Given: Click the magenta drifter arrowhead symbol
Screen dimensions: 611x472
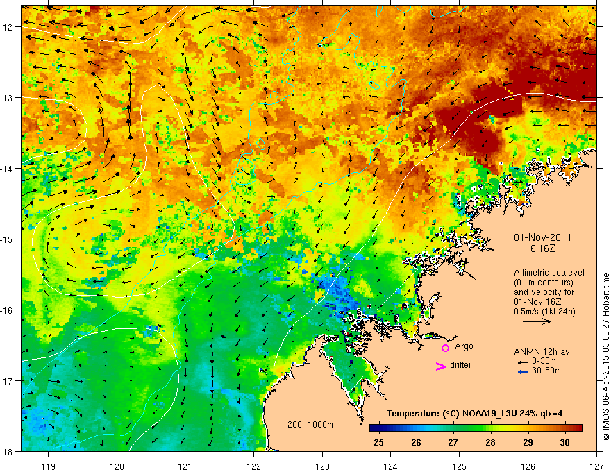Looking at the screenshot, I should 440,366.
